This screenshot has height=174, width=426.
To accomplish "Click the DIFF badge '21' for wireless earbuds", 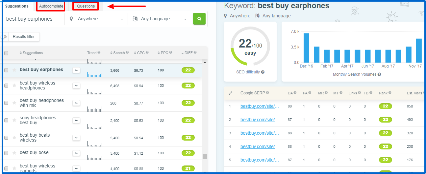I will [188, 168].
